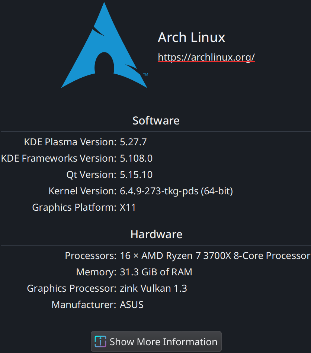
Task: Select the Graphics Platform value X11
Action: [x=128, y=207]
